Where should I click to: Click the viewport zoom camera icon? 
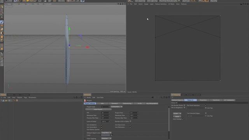tap(120, 4)
